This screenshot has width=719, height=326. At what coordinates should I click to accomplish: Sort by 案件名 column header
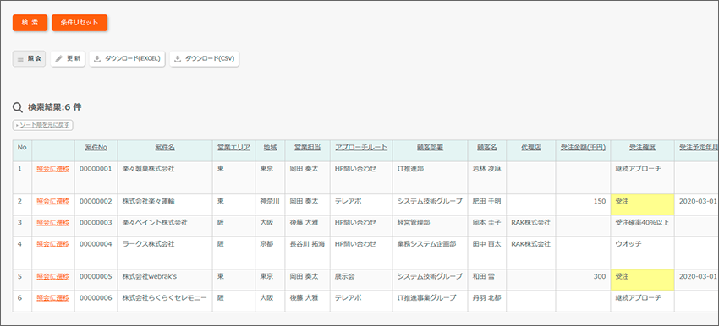coord(165,148)
